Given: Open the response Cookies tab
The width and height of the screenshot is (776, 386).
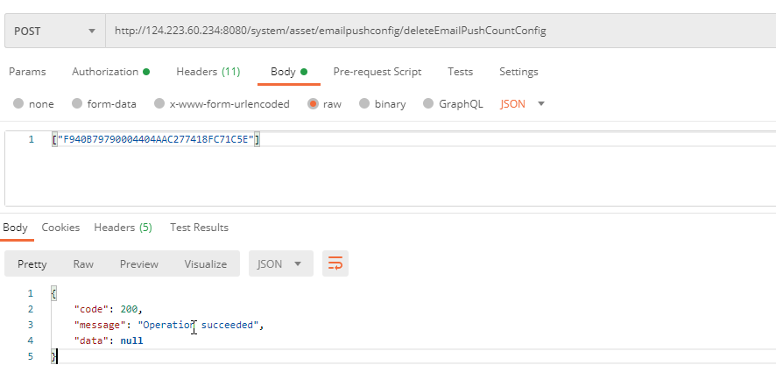Looking at the screenshot, I should click(x=60, y=228).
